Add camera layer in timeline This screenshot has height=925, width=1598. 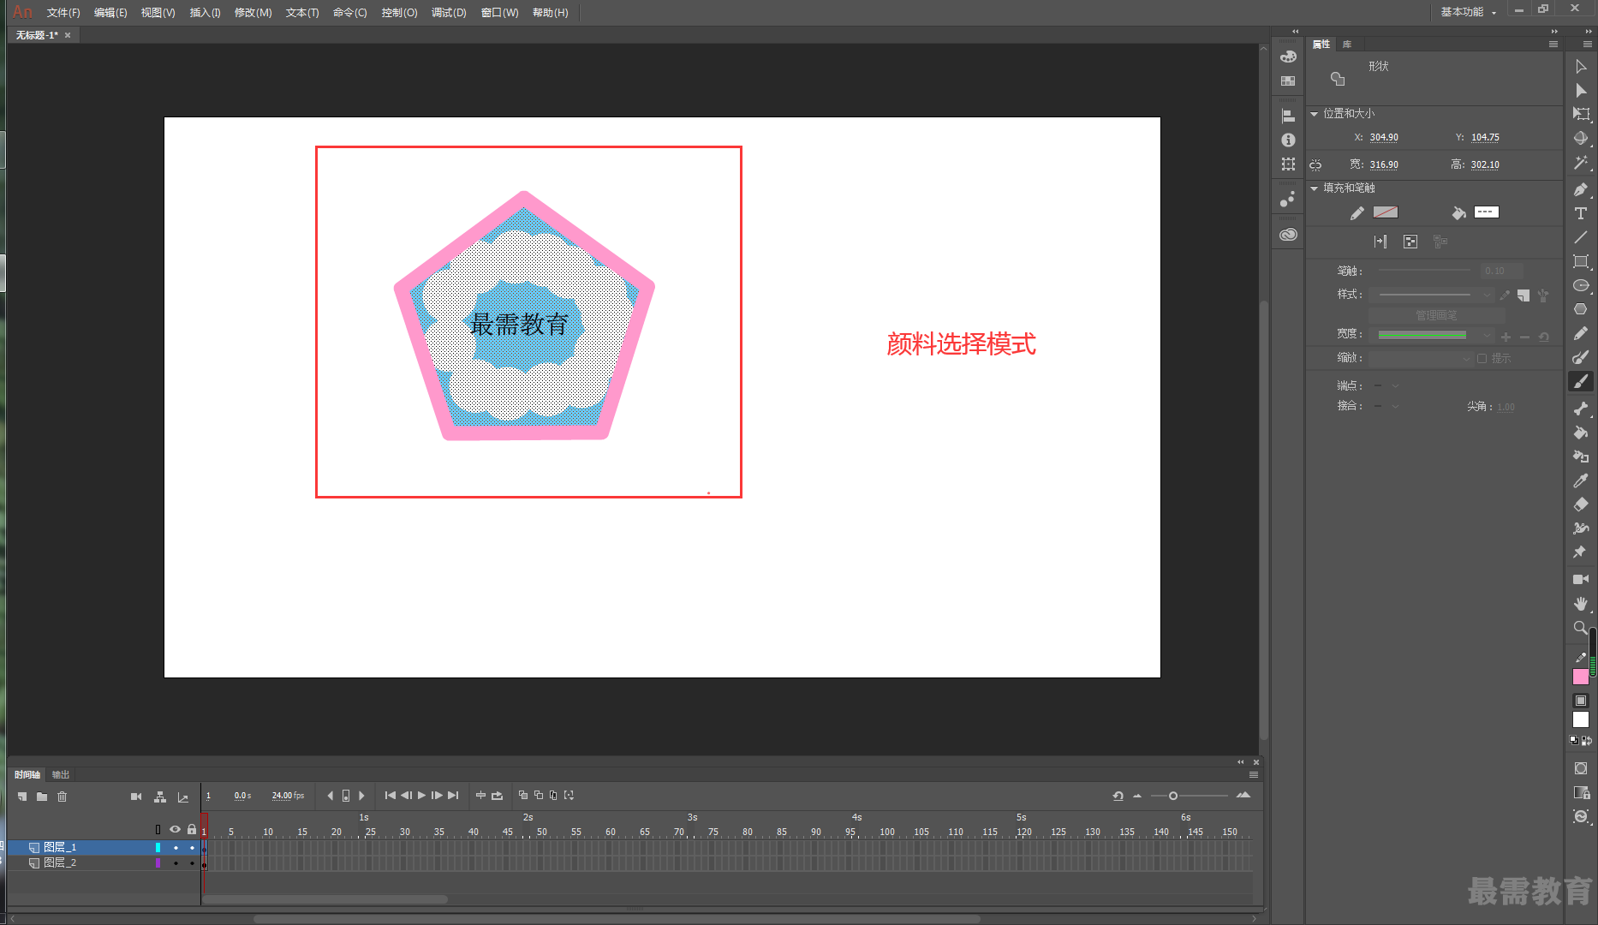coord(136,797)
